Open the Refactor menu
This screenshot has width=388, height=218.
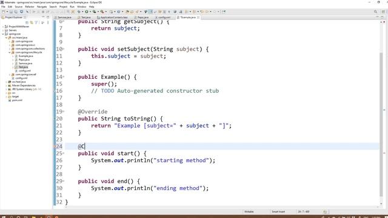30,7
